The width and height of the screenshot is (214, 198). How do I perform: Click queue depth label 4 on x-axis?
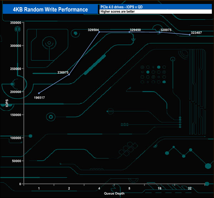[x=99, y=188]
